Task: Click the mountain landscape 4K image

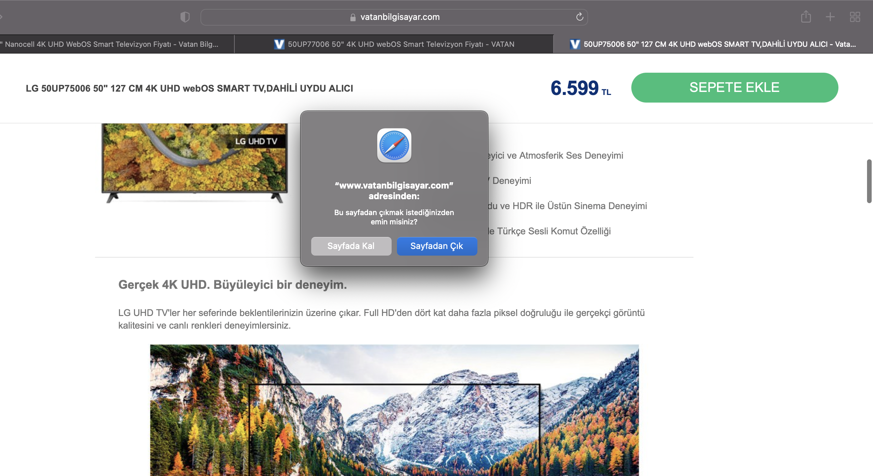Action: point(395,410)
